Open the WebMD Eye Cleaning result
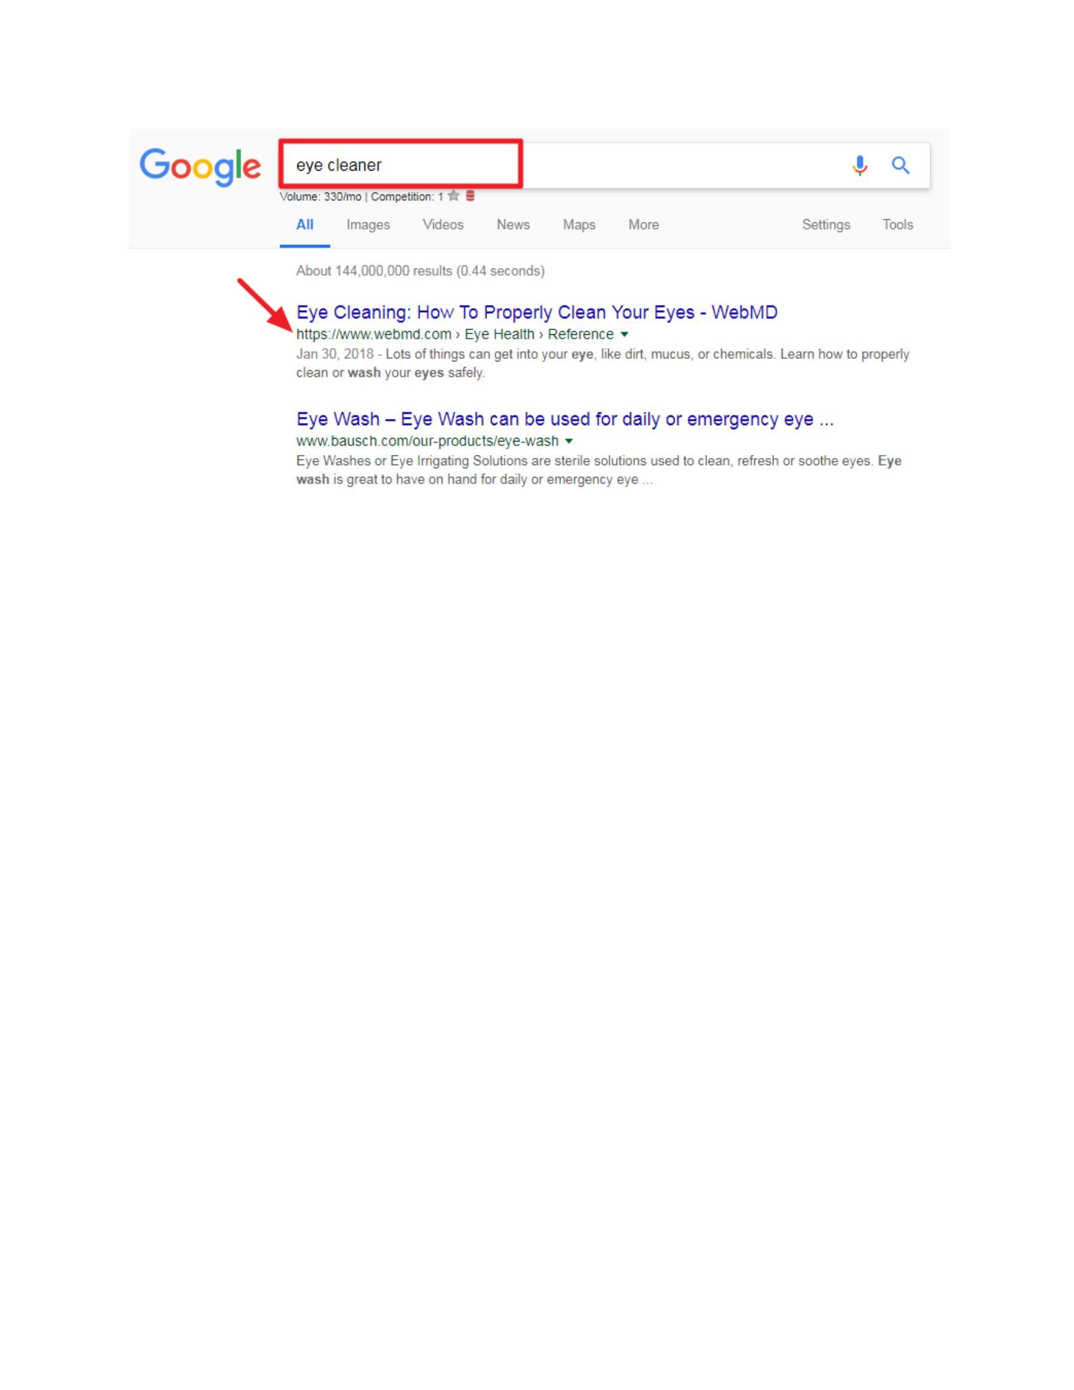This screenshot has height=1390, width=1074. point(537,313)
